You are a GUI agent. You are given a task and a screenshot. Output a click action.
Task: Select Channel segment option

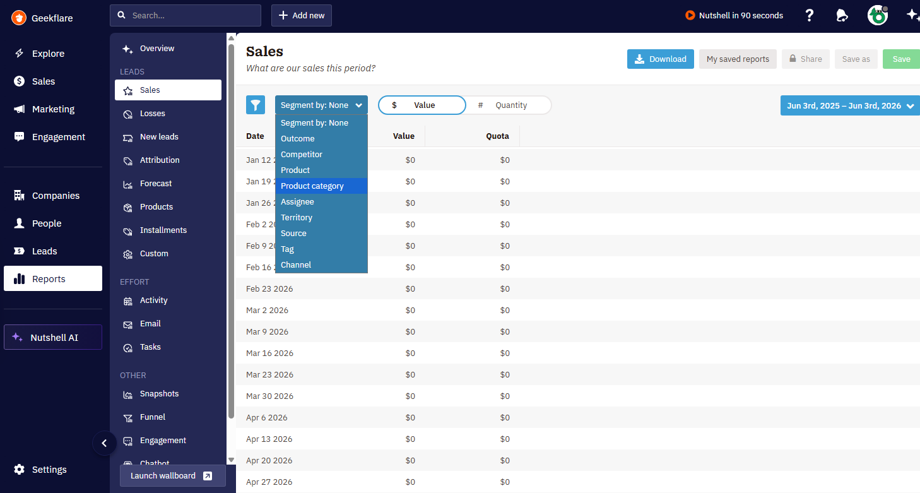pyautogui.click(x=321, y=265)
